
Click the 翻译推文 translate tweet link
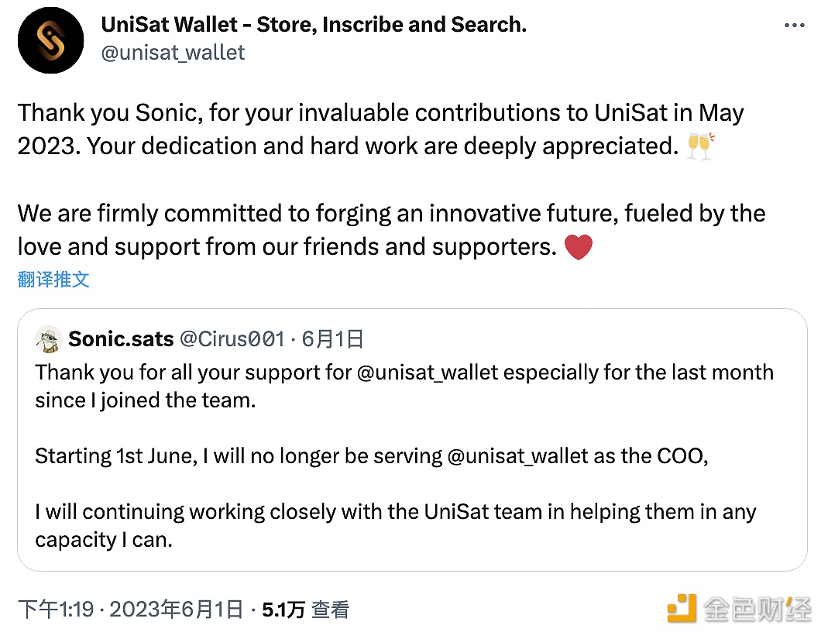click(x=53, y=280)
